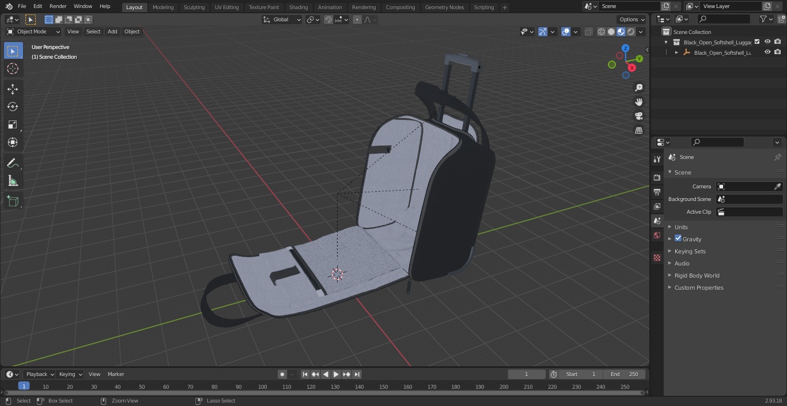Expand Black_Open_Softshell_Lu object in outliner
The width and height of the screenshot is (787, 406).
coord(676,52)
